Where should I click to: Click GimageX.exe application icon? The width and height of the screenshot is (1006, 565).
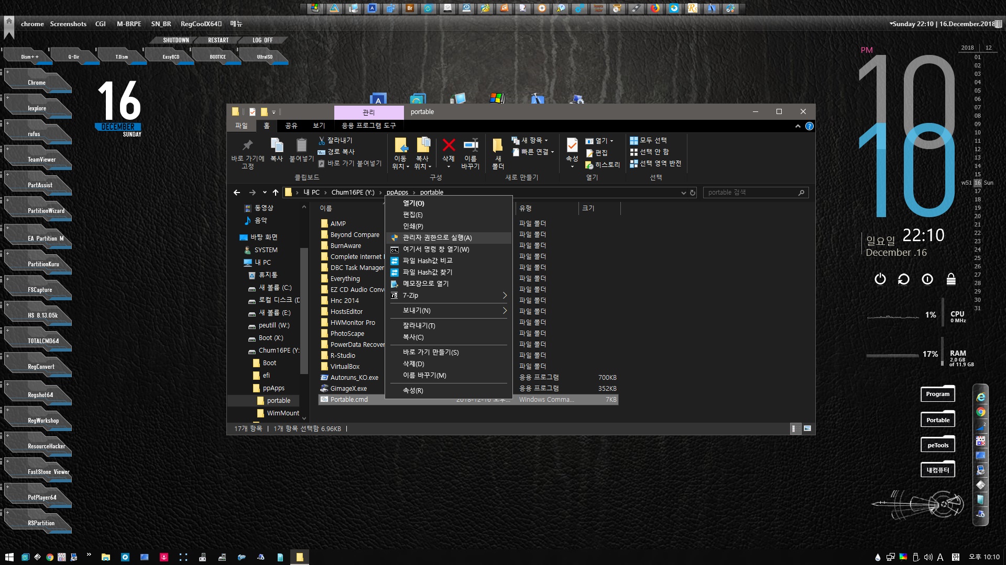323,388
